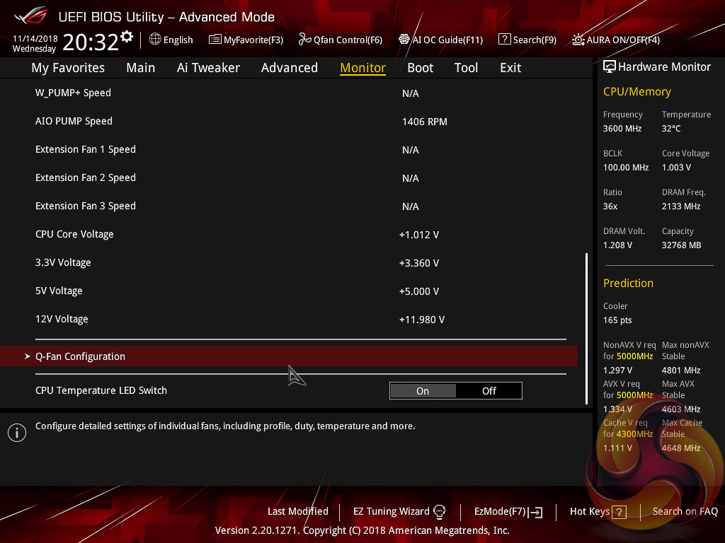Open Search on FAQ link
The width and height of the screenshot is (725, 543).
pos(685,511)
